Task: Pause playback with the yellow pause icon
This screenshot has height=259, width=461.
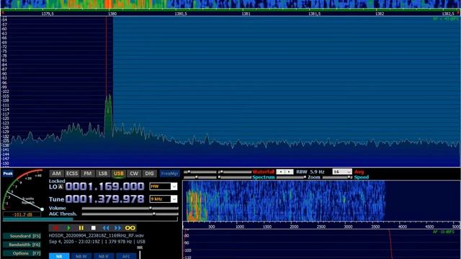Action: 81,228
